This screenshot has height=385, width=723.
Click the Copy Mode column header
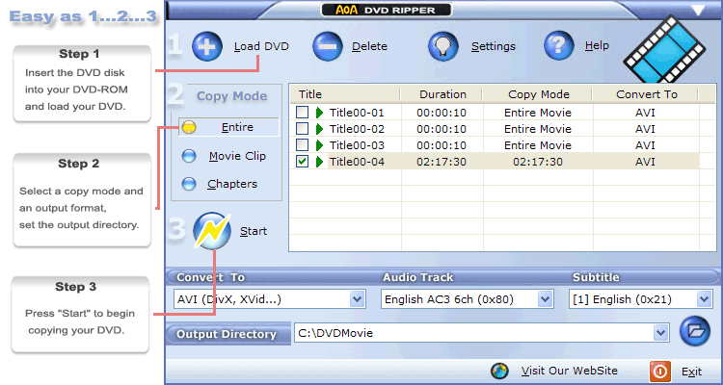tap(538, 94)
